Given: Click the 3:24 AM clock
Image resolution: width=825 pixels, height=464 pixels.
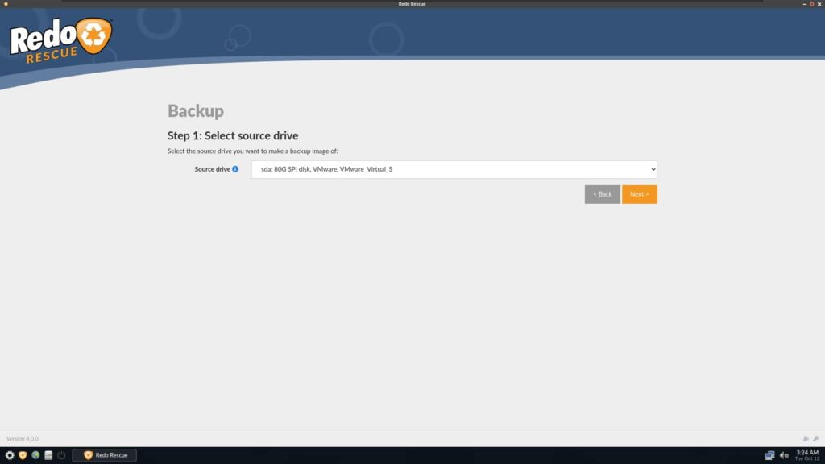Looking at the screenshot, I should [x=807, y=453].
